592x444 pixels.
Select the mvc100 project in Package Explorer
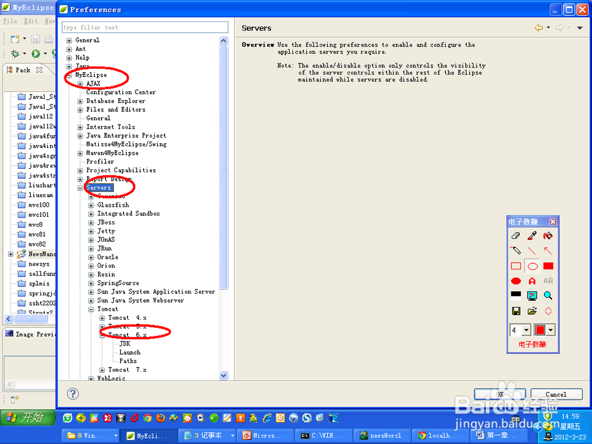coord(39,205)
